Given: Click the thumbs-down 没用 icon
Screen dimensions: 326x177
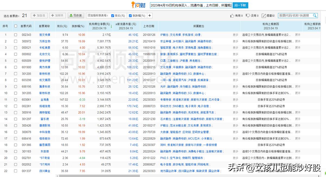Looking at the screenshot, I should coord(247,15).
